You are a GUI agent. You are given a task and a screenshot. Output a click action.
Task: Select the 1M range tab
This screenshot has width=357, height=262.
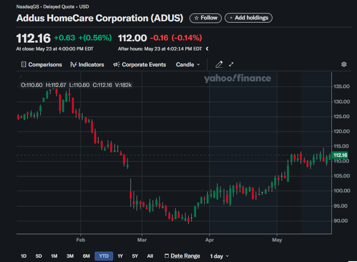(54, 256)
